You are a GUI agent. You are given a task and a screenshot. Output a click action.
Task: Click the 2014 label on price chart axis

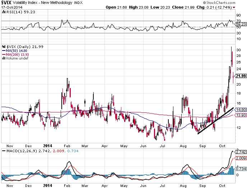(48, 146)
